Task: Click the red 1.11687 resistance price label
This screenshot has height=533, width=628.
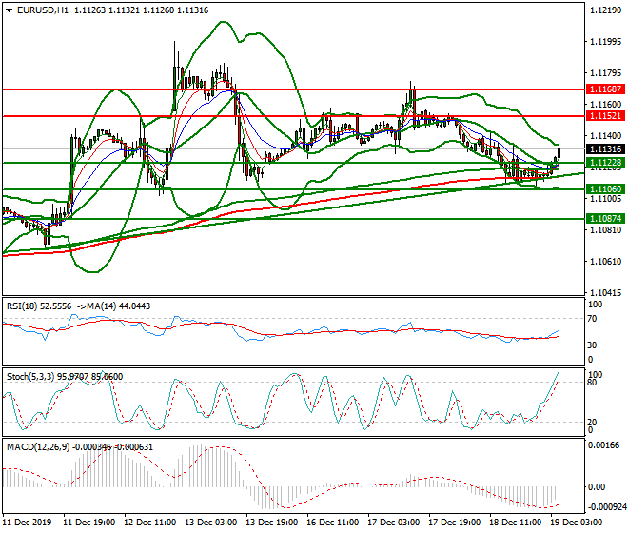Action: pyautogui.click(x=605, y=89)
